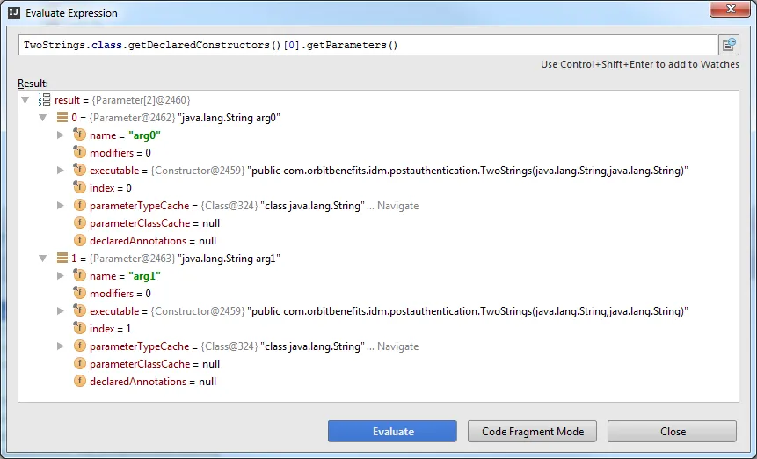
Task: Click field icon beside executable in element 0
Action: 79,170
